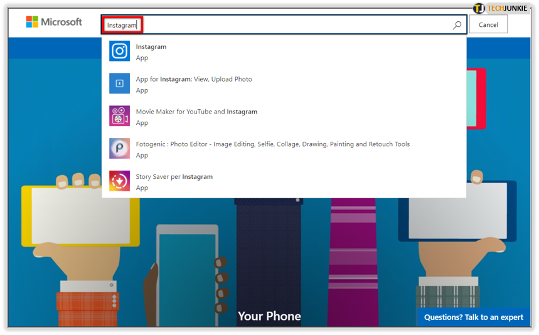Image resolution: width=539 pixels, height=335 pixels.
Task: Click the Microsoft logo
Action: (x=54, y=22)
